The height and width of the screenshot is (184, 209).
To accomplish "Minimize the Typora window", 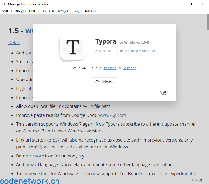I will click(178, 4).
